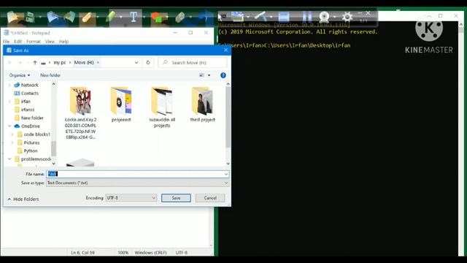Expand the Pictures tree node
Viewport: 467px width, 263px height.
12,142
